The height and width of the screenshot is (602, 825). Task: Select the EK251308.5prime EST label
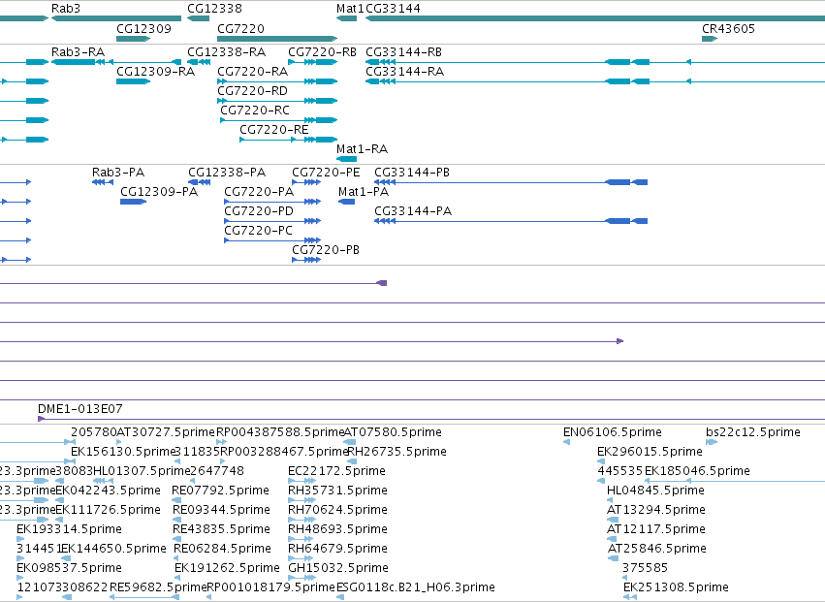(x=676, y=586)
